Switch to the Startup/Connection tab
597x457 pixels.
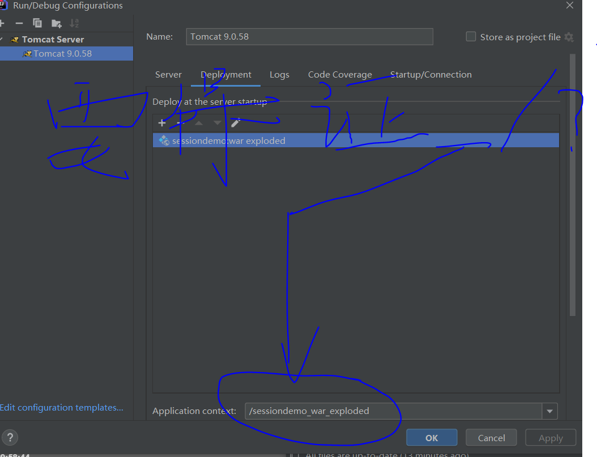pos(430,75)
